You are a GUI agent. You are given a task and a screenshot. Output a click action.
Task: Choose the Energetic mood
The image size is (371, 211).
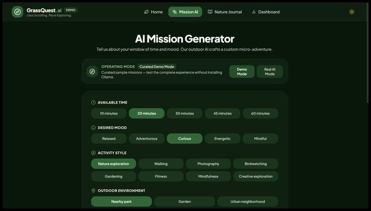point(223,139)
